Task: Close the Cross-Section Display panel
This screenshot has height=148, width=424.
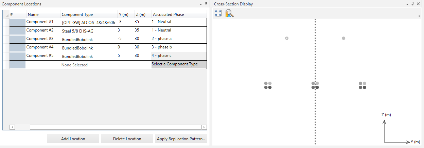Action: click(418, 4)
